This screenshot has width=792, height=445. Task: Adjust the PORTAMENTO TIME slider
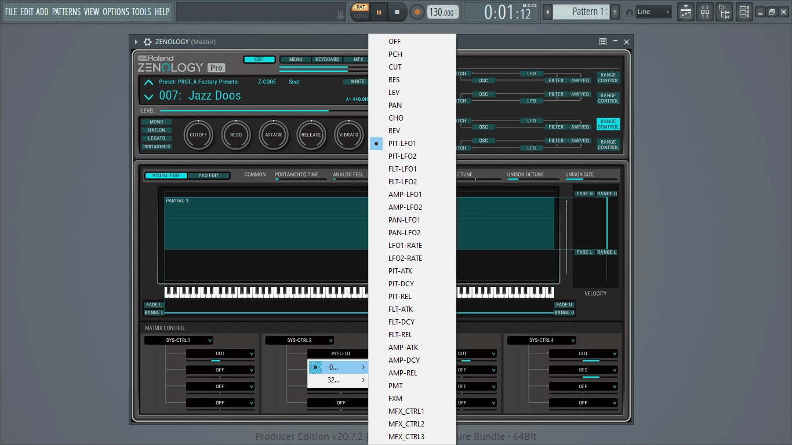pyautogui.click(x=300, y=179)
